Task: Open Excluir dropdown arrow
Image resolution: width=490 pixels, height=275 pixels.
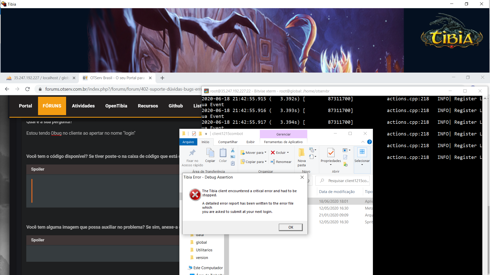Action: 288,153
